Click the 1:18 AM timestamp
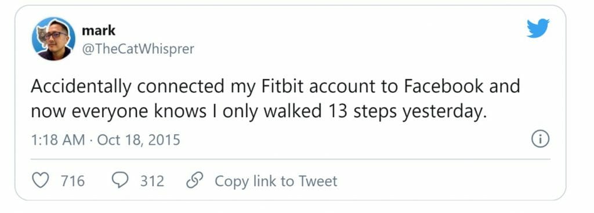 [x=58, y=140]
